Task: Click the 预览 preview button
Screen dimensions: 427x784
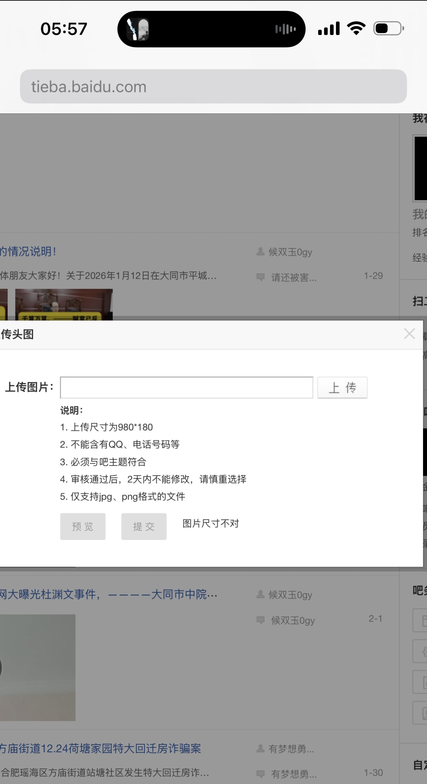Action: 83,526
